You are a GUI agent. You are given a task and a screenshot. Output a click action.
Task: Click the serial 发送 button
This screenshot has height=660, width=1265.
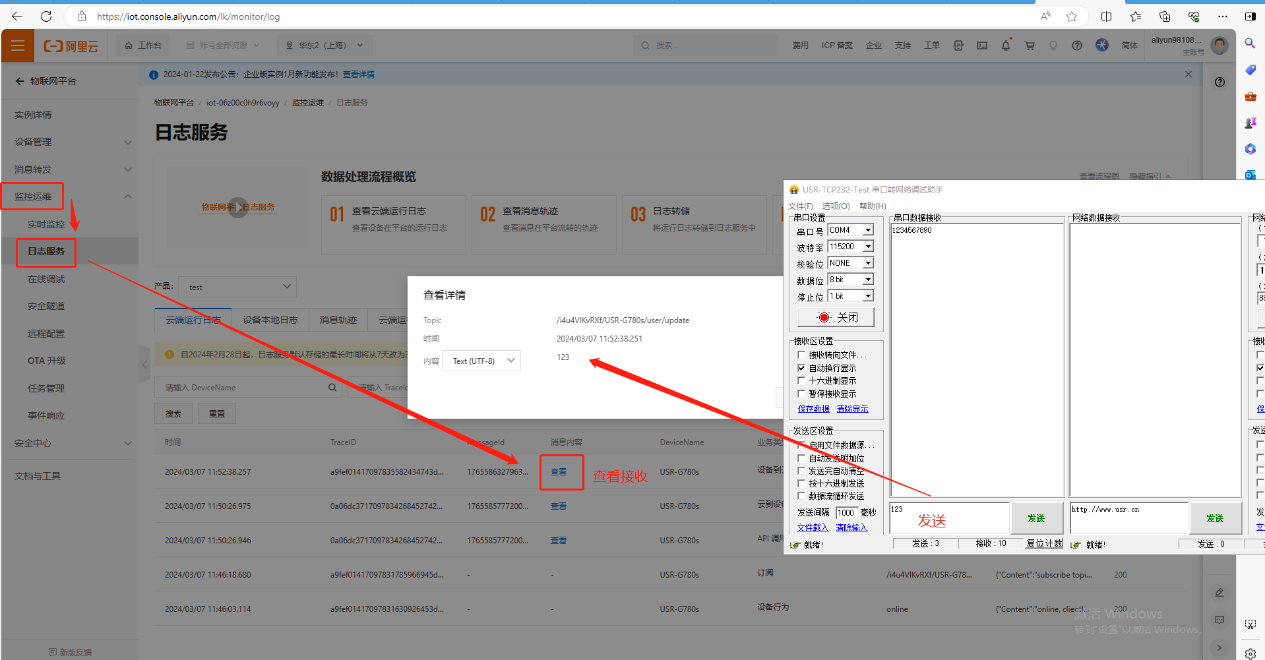tap(1035, 518)
